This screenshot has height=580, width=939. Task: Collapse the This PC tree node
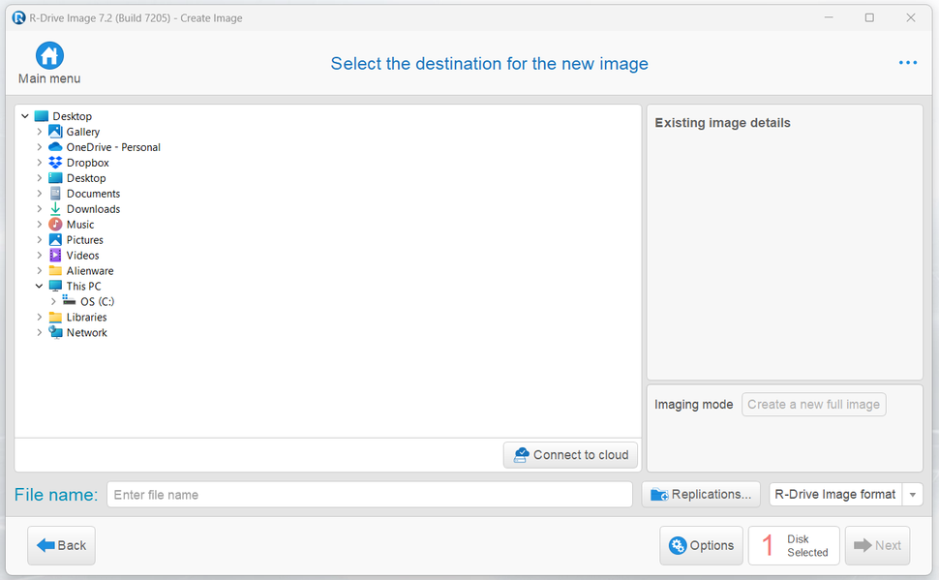tap(40, 287)
